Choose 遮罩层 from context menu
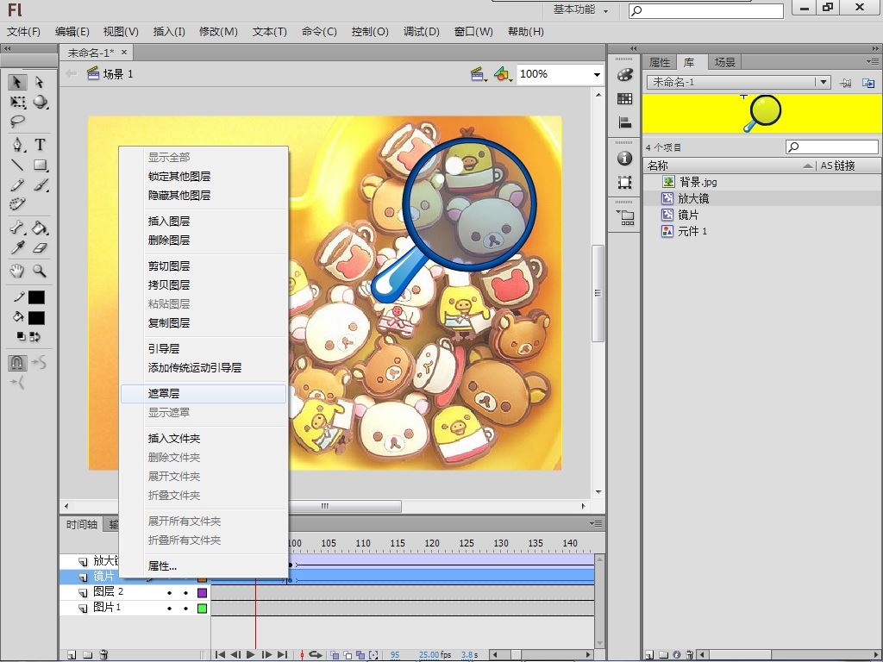The height and width of the screenshot is (662, 883). point(204,393)
